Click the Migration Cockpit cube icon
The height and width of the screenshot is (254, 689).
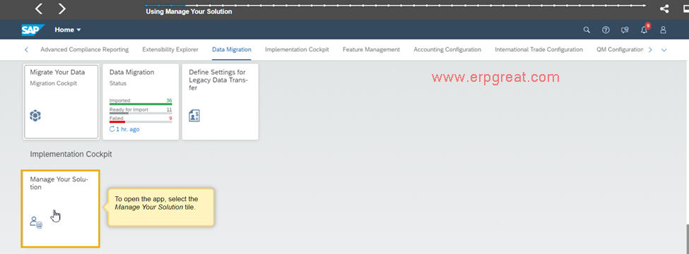pyautogui.click(x=35, y=116)
